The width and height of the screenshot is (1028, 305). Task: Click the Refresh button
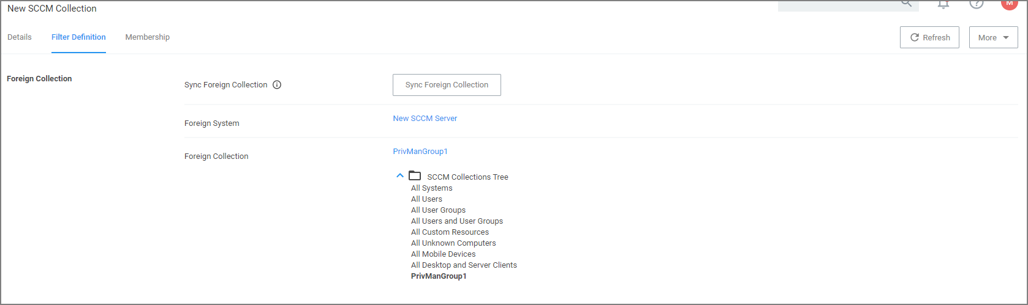click(929, 37)
